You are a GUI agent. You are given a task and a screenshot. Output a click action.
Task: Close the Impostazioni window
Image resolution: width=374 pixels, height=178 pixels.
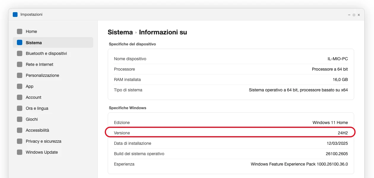359,15
